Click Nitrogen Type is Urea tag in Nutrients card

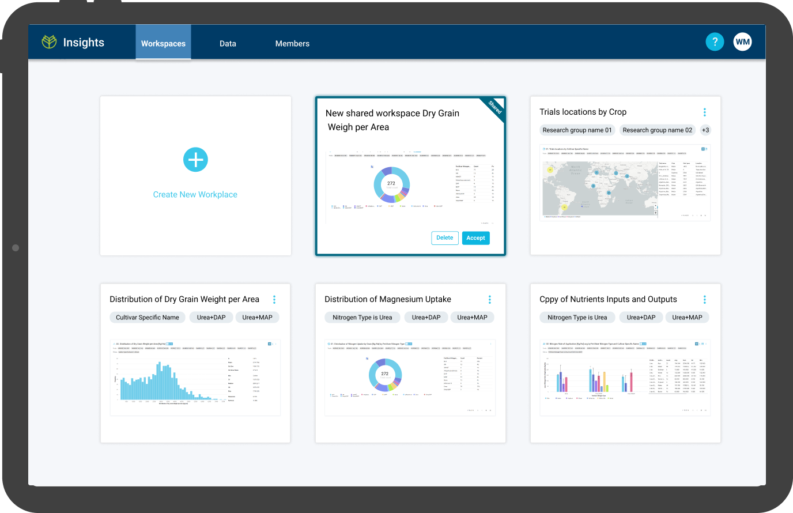pyautogui.click(x=577, y=318)
